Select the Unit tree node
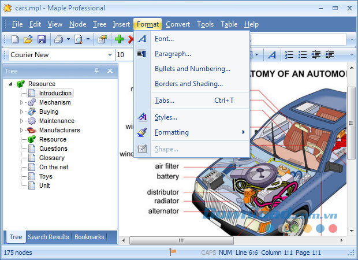Viewport: 358px width, 260px height. [44, 185]
